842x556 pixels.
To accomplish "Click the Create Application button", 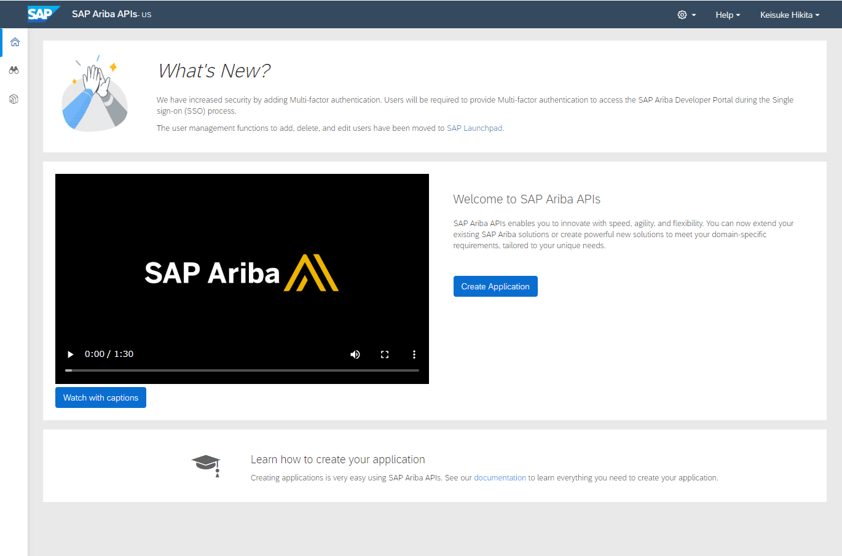I will click(495, 286).
